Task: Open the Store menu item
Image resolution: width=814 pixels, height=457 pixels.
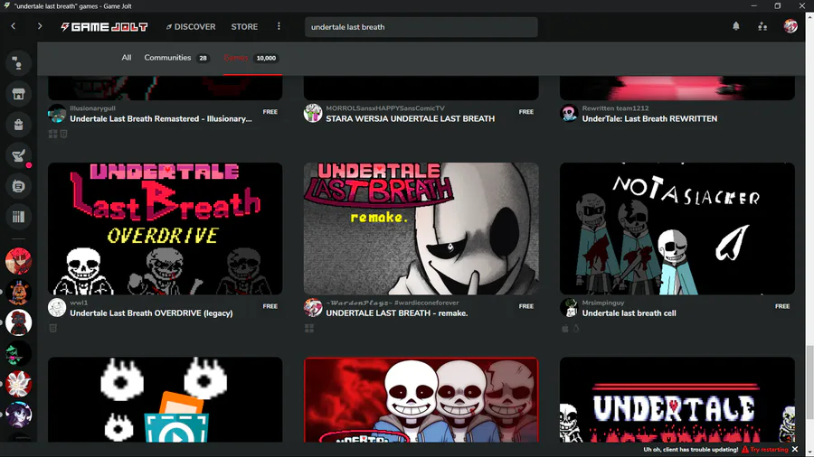Action: 244,27
